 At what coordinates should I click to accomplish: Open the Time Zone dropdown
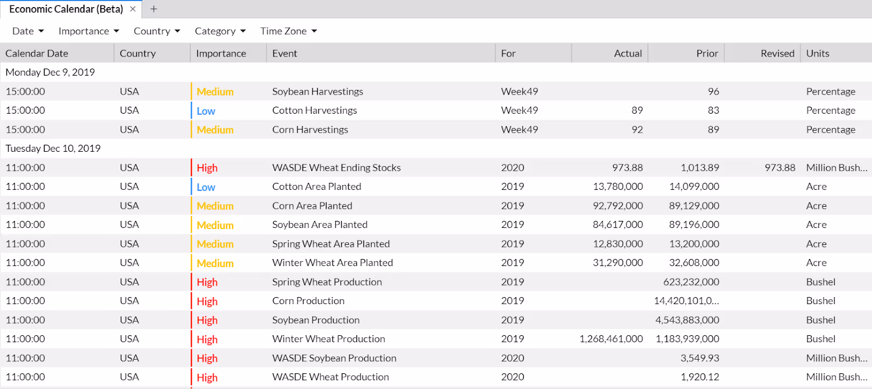click(288, 31)
